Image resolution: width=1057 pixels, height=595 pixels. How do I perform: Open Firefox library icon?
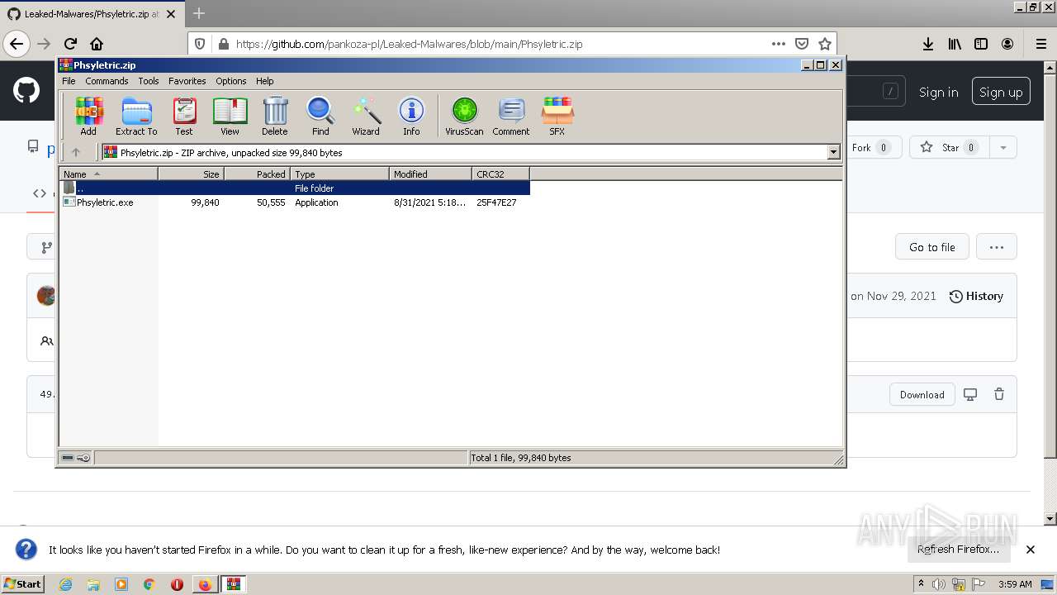coord(955,44)
